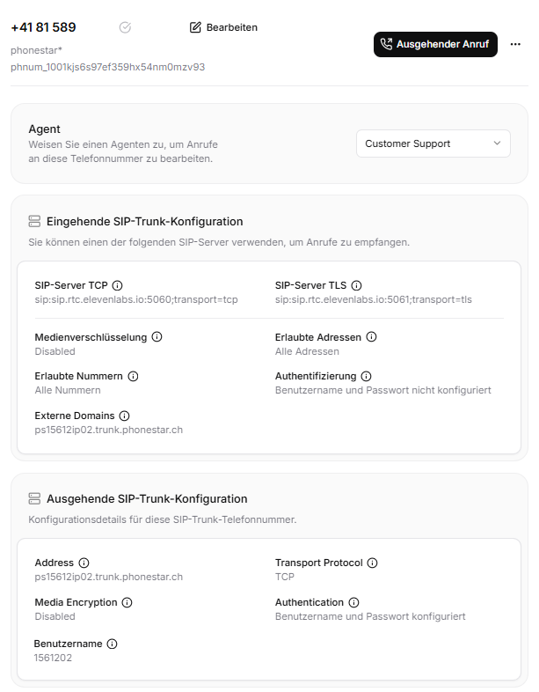The image size is (539, 692).
Task: Start an Ausgehender Anruf call
Action: [x=435, y=45]
